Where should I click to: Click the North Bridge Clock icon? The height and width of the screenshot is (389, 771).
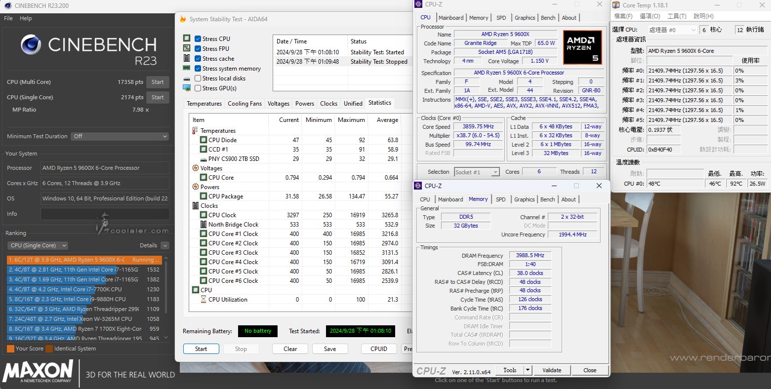point(203,225)
